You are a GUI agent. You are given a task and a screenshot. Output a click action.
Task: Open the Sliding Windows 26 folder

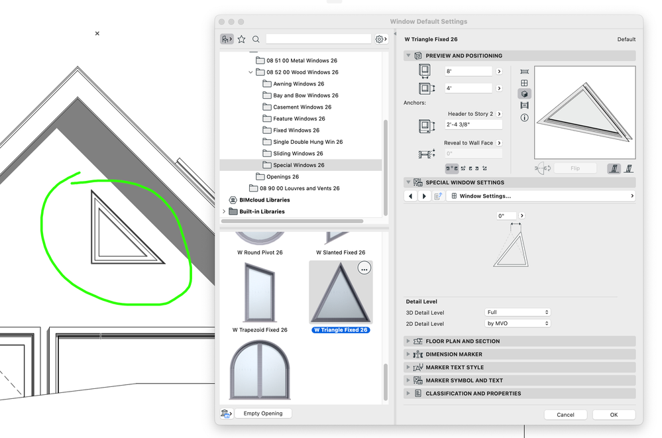pyautogui.click(x=298, y=153)
